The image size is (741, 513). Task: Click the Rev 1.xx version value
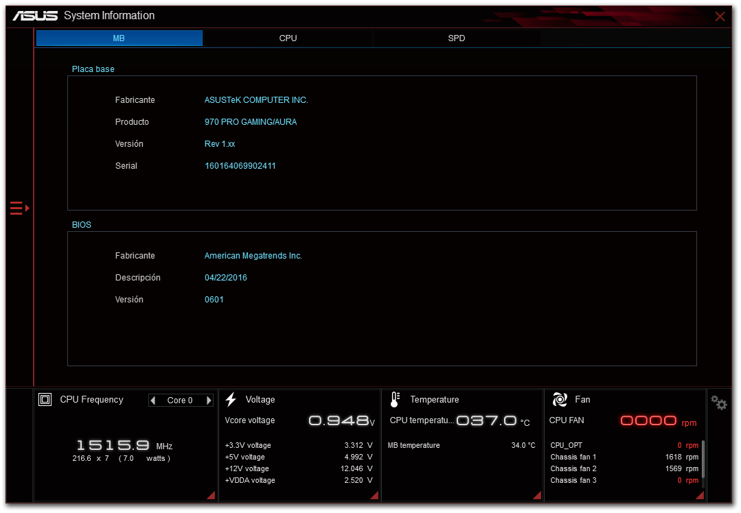pyautogui.click(x=220, y=144)
